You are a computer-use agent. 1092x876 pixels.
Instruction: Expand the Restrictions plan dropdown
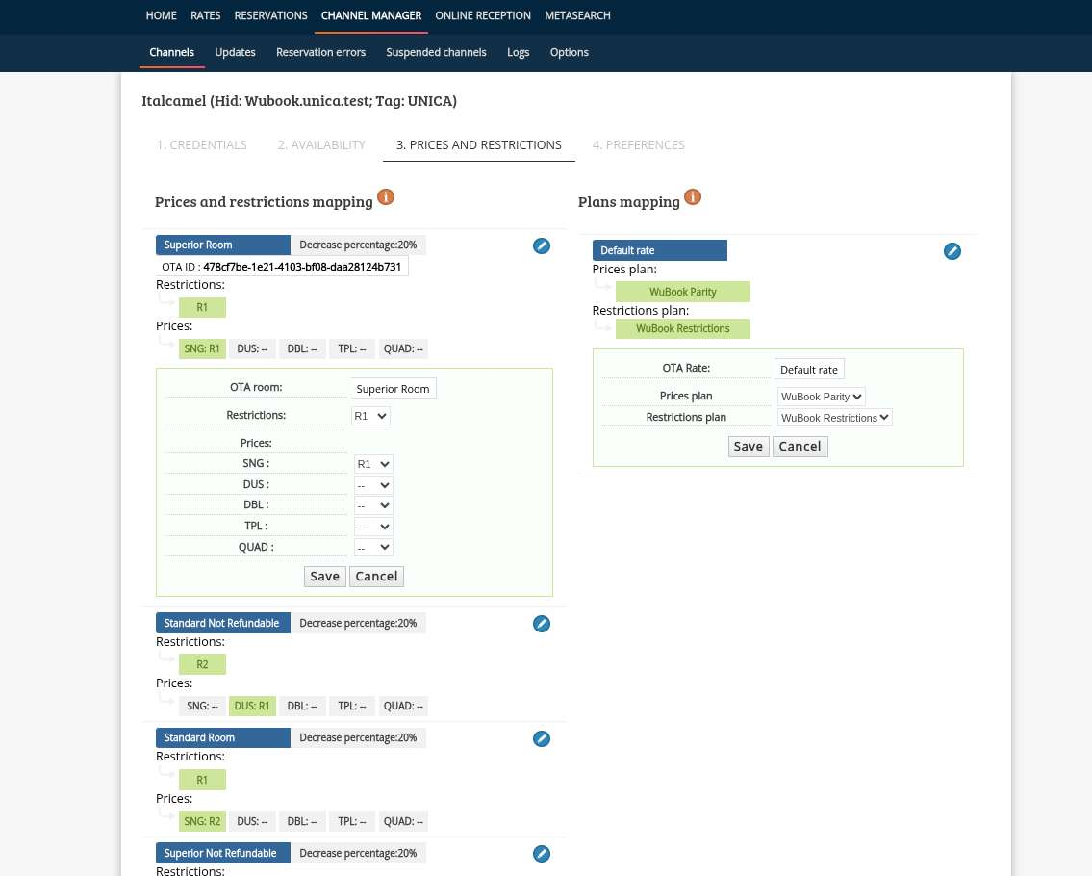click(835, 418)
